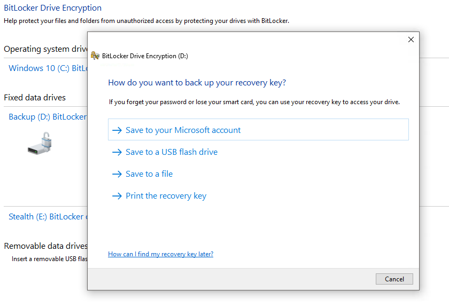
Task: Cancel the BitLocker recovery key dialog
Action: click(x=394, y=279)
